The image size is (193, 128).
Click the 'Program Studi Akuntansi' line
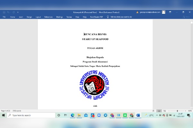(95, 62)
